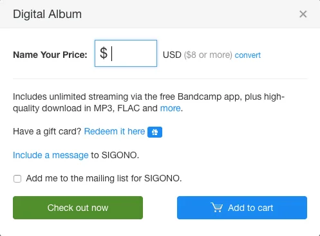320x236 pixels.
Task: Click the USD currency label
Action: [172, 55]
